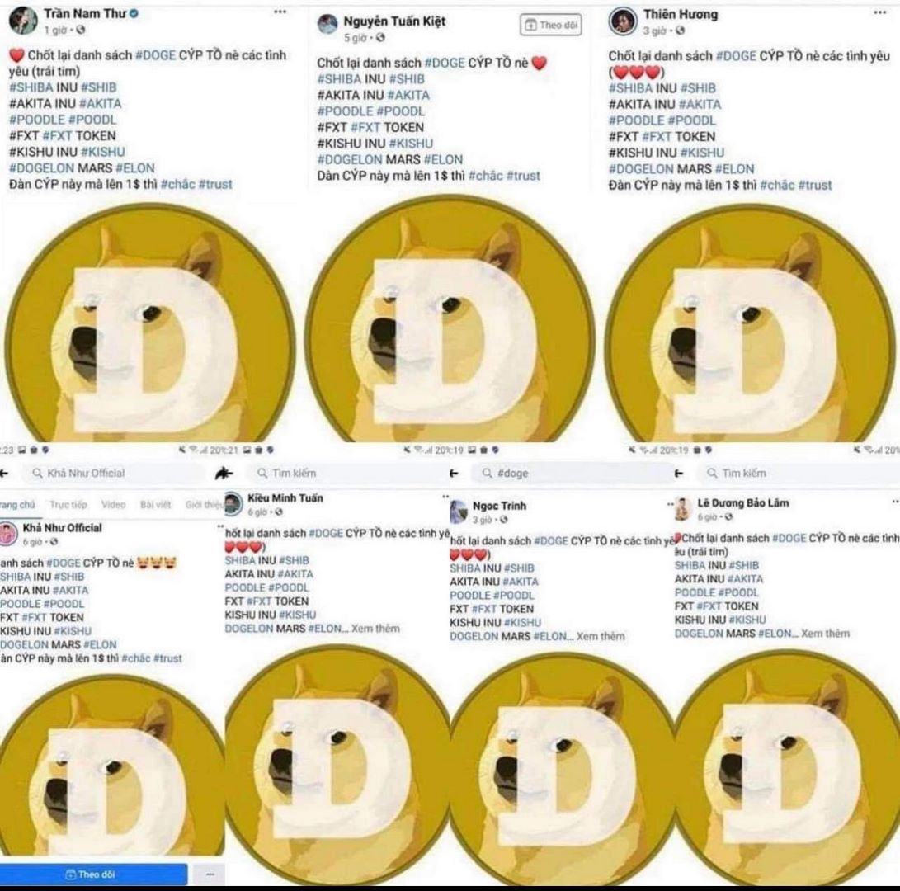Tap back arrow beside Khả Như Official search
Viewport: 900px width, 891px height.
[x=5, y=473]
